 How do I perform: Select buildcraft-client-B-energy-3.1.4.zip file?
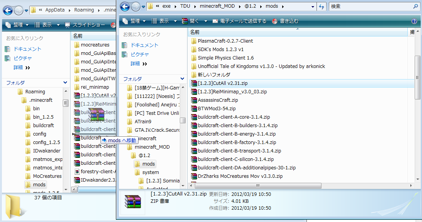233,134
